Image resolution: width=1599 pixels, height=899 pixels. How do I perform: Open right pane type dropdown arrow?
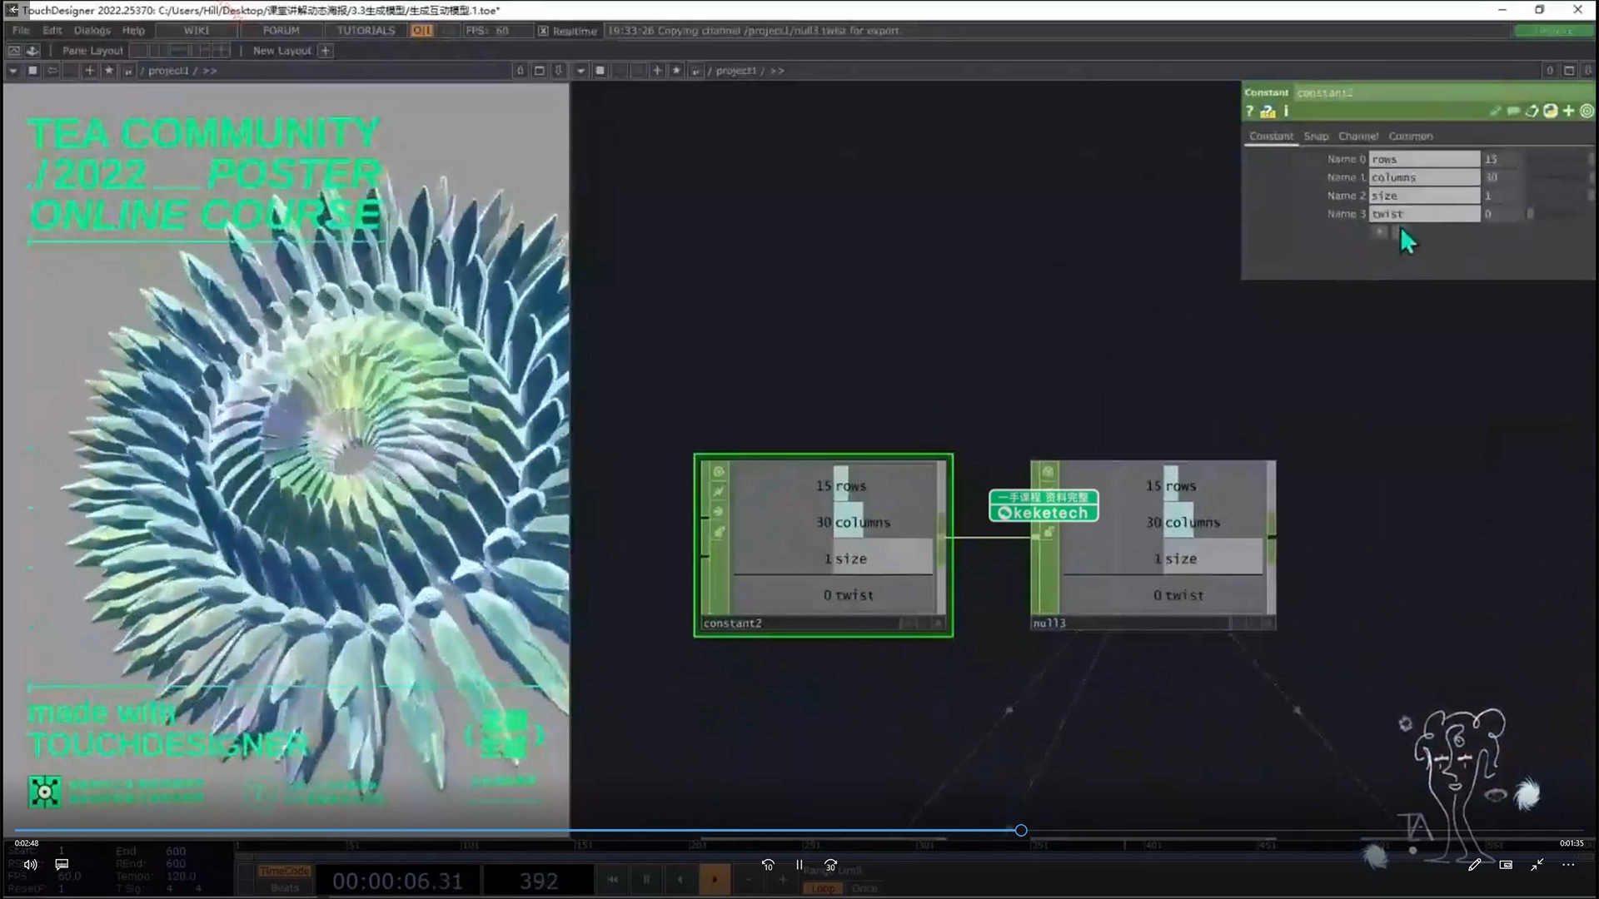point(580,71)
